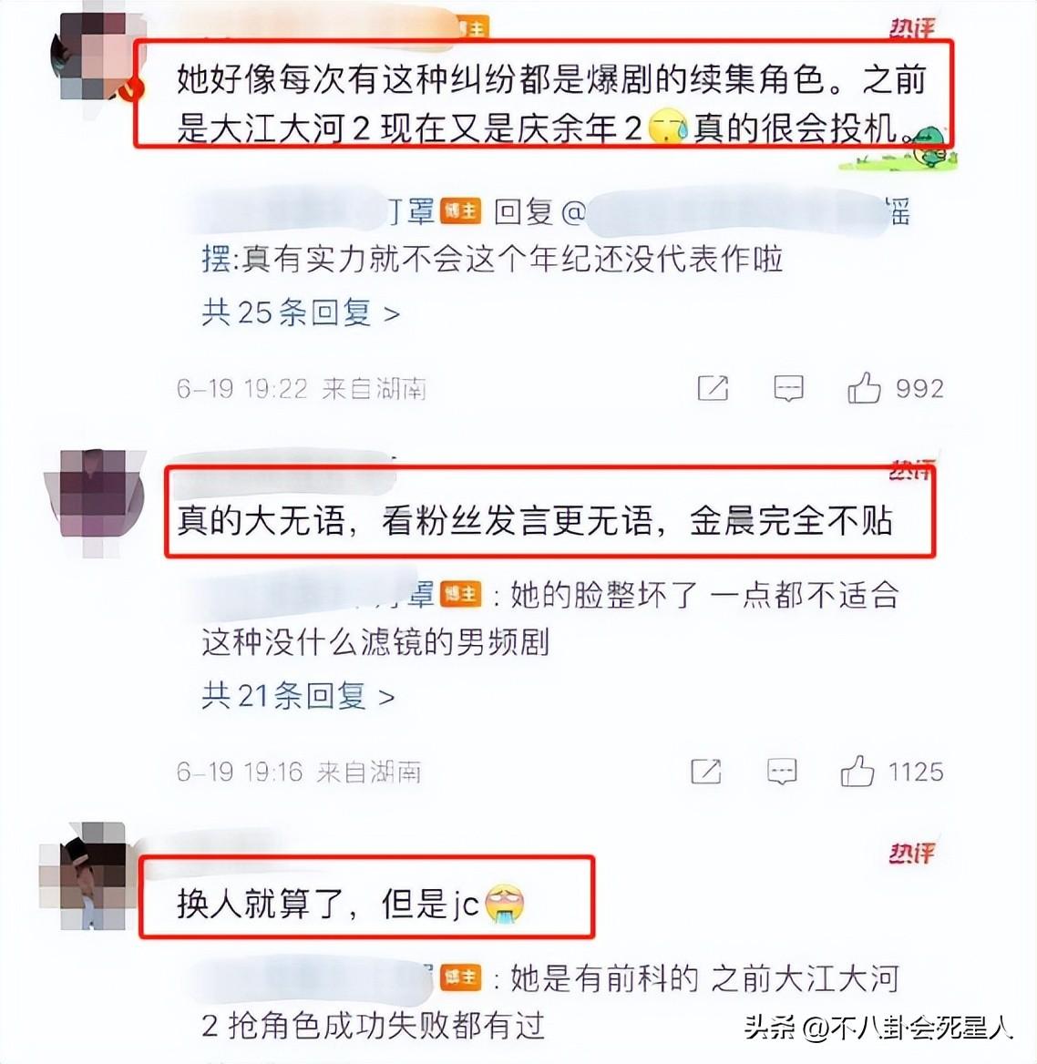The width and height of the screenshot is (1037, 1064).
Task: Share the 6-19 19:16 comment
Action: [706, 771]
